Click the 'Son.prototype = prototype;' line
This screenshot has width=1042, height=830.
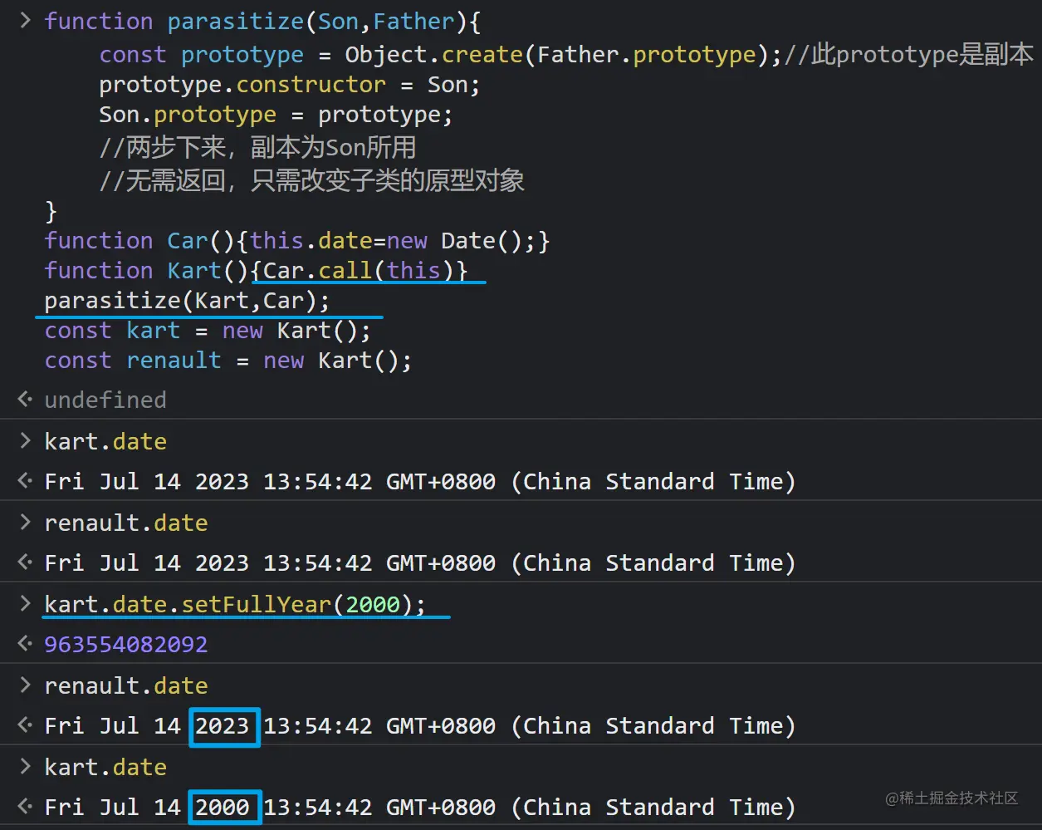(x=276, y=115)
